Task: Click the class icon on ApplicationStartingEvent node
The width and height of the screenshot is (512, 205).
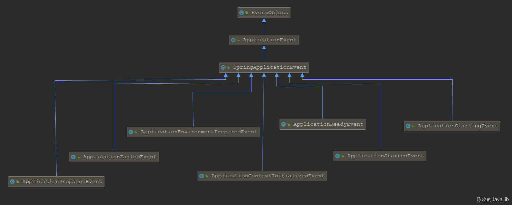Action: pos(408,126)
